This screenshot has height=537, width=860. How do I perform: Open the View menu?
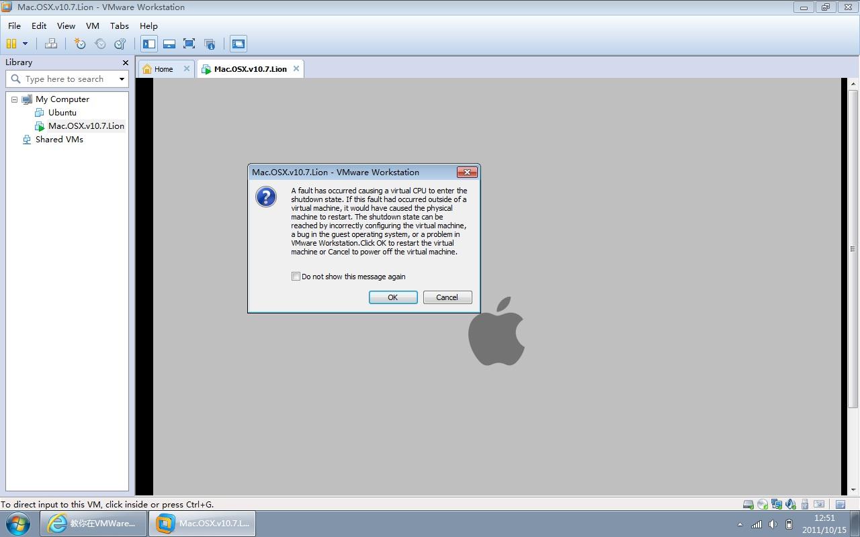pos(66,26)
